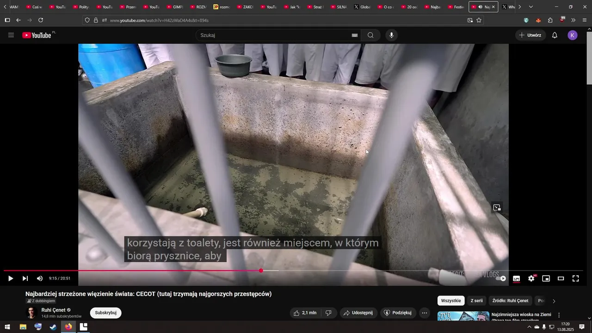Open extensions puzzle icon
The image size is (592, 333).
tap(550, 20)
